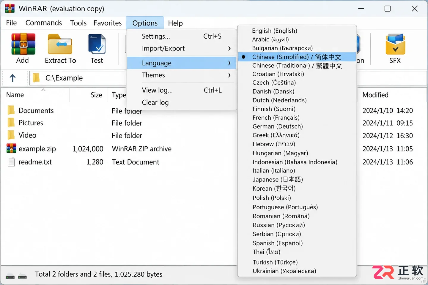428x285 pixels.
Task: Expand the Import/Export submenu
Action: point(181,48)
